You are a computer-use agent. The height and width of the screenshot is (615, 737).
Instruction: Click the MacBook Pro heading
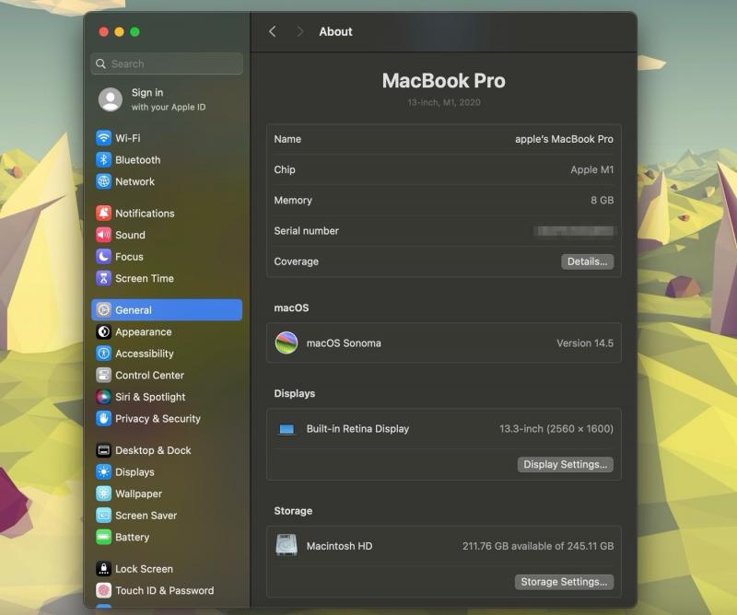tap(444, 80)
